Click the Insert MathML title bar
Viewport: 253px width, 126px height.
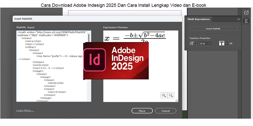[97, 19]
